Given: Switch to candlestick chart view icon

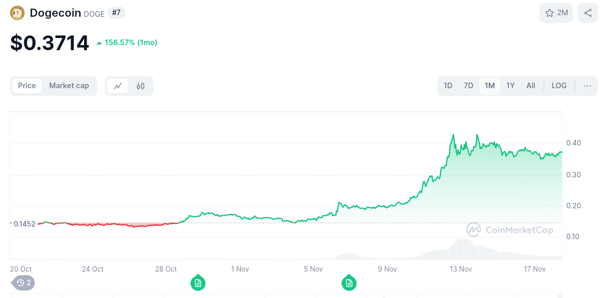Looking at the screenshot, I should (139, 86).
